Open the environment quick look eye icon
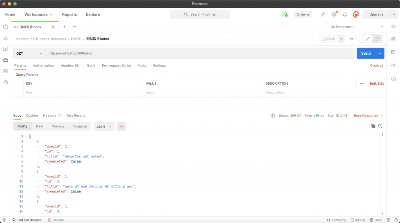400x223 pixels. pos(393,27)
